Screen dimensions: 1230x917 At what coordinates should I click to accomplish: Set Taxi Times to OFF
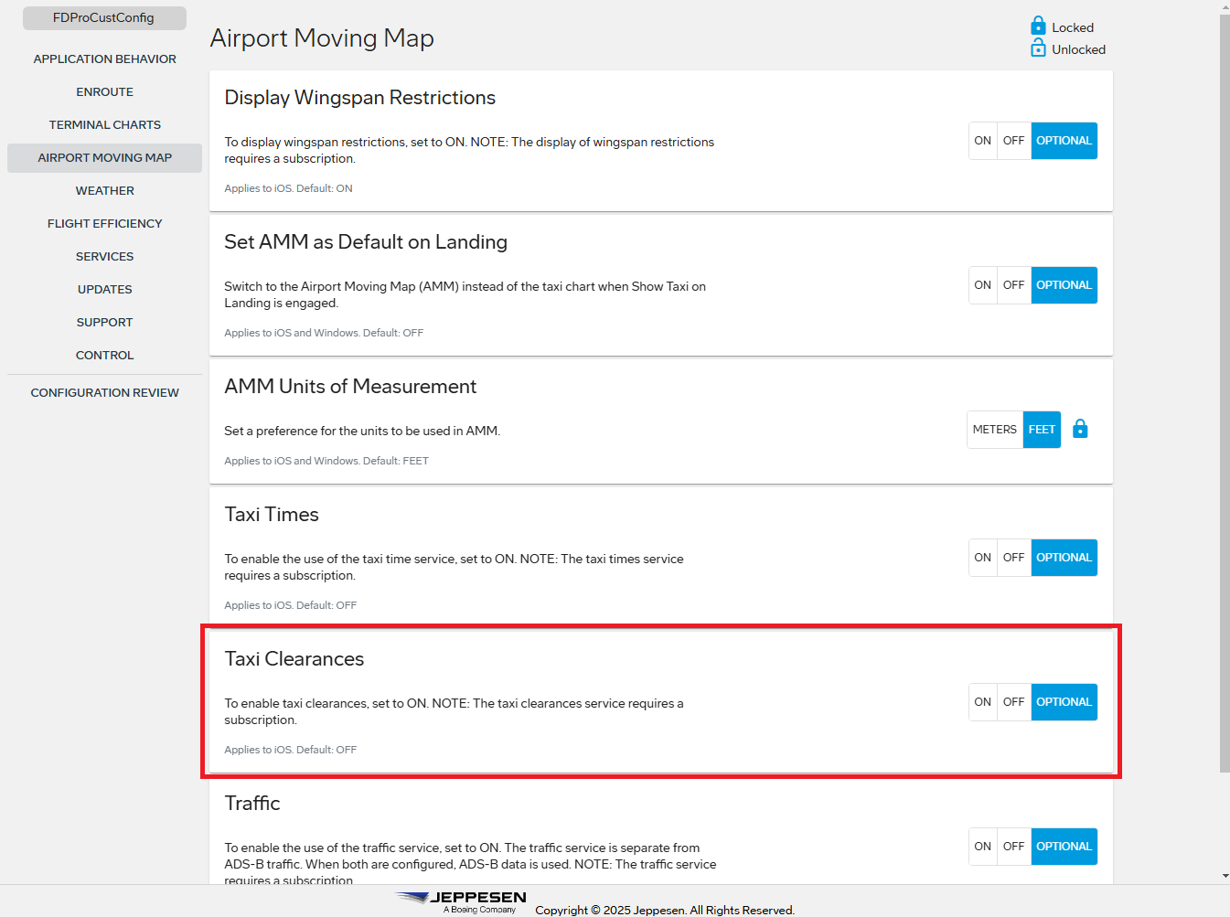1013,558
